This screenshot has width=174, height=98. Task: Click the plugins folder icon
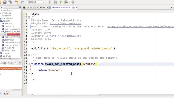coord(1,21)
